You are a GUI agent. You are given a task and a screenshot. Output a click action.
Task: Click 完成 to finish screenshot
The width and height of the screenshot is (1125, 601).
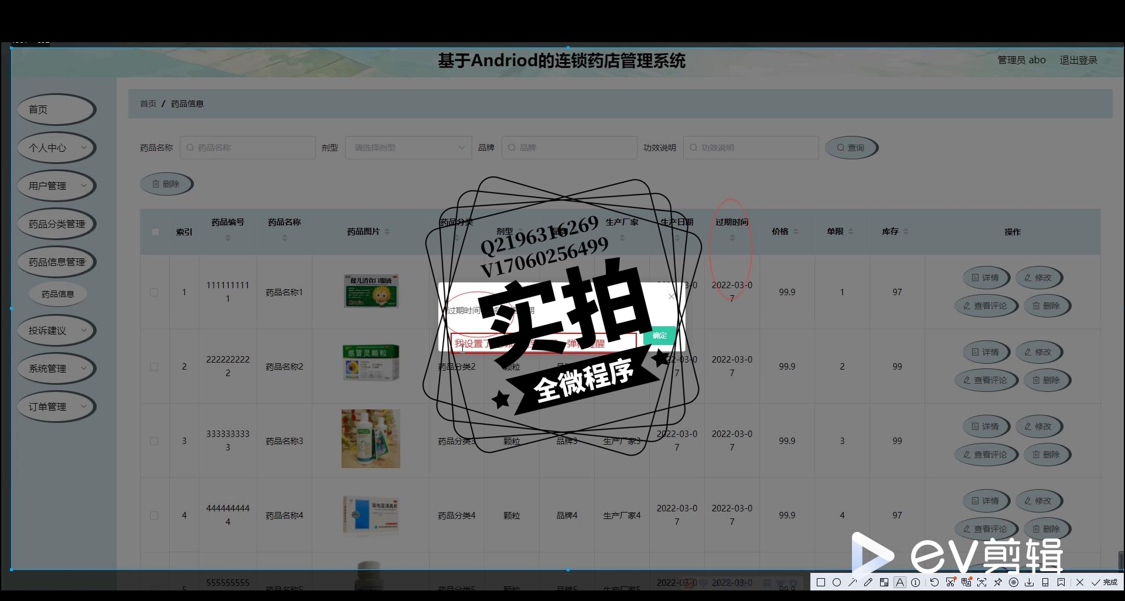pyautogui.click(x=1104, y=582)
